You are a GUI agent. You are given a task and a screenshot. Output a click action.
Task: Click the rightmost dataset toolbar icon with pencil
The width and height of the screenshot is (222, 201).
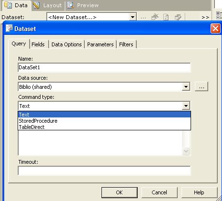coord(178,17)
